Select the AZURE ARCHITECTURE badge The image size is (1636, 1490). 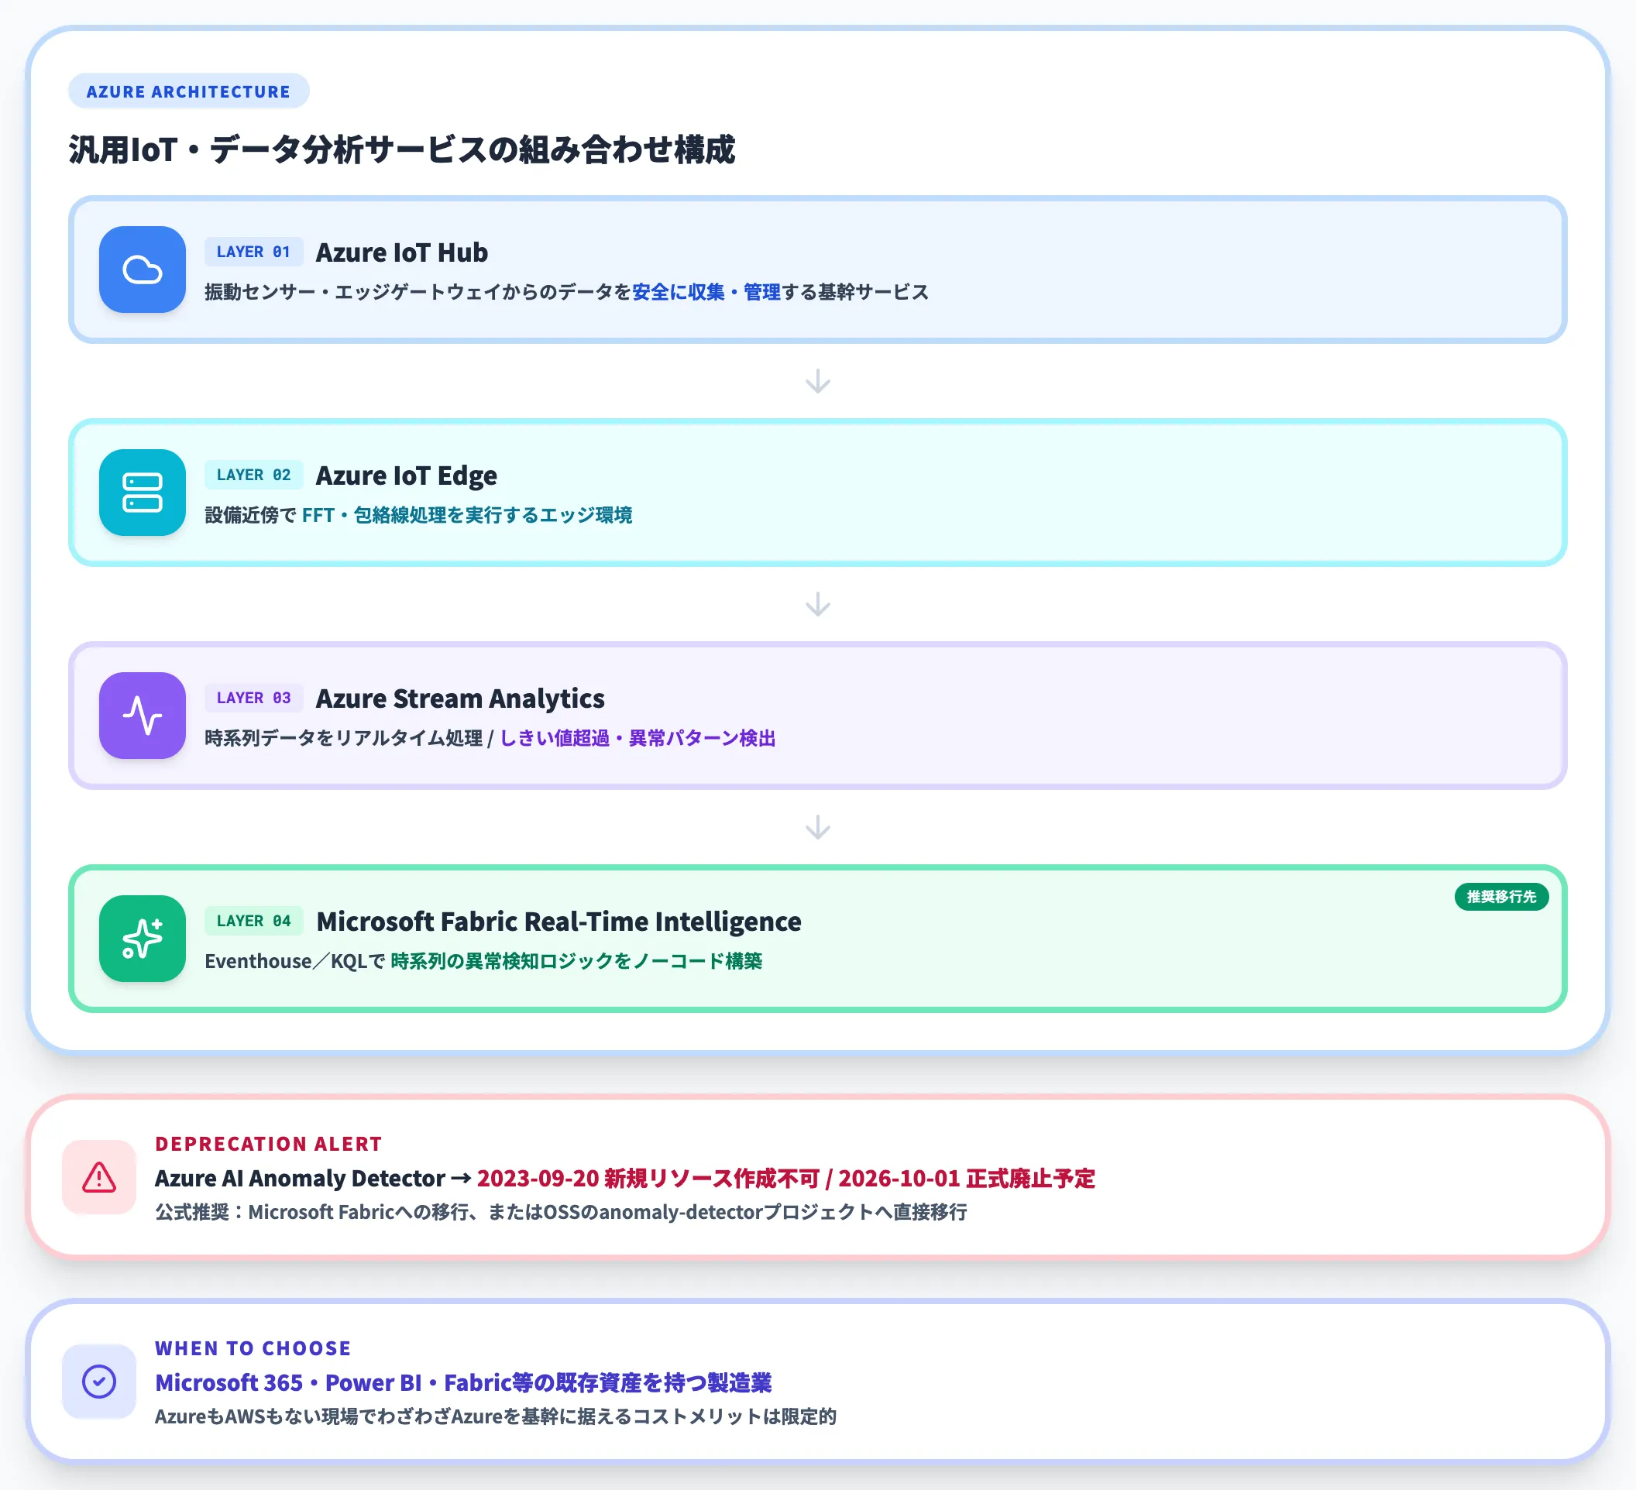(188, 91)
